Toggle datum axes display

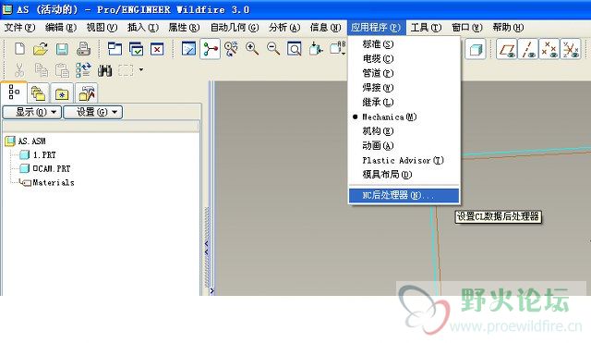tap(527, 49)
